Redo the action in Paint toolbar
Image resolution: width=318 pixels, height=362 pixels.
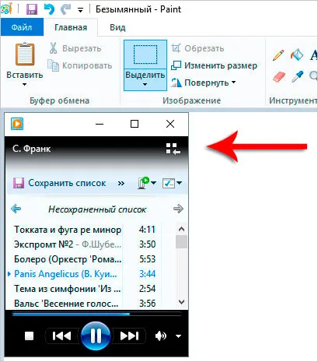point(65,9)
